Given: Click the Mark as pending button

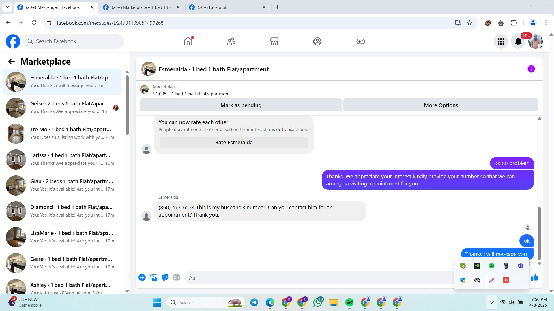Looking at the screenshot, I should pyautogui.click(x=241, y=105).
